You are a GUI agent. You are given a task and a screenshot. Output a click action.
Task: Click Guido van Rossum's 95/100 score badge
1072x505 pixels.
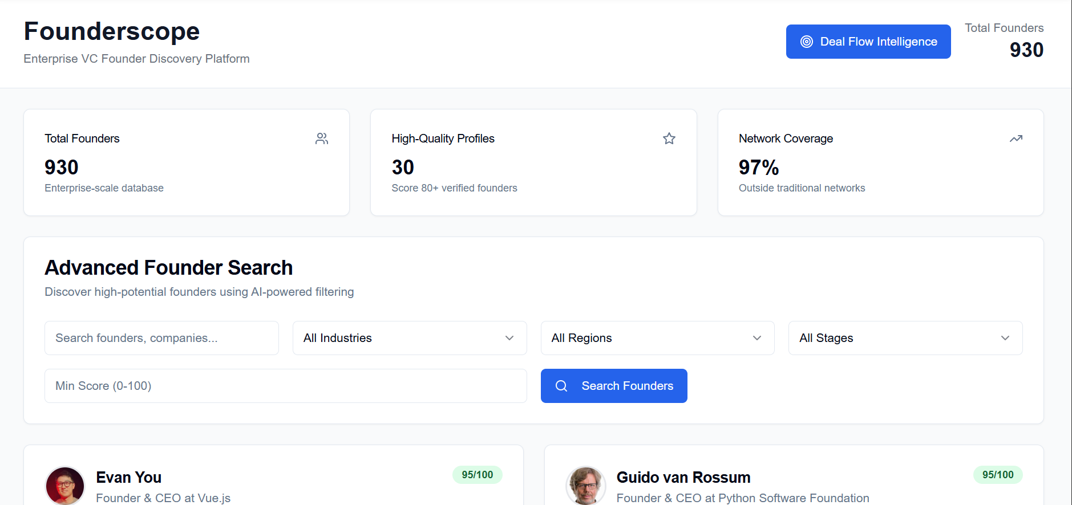pyautogui.click(x=997, y=475)
